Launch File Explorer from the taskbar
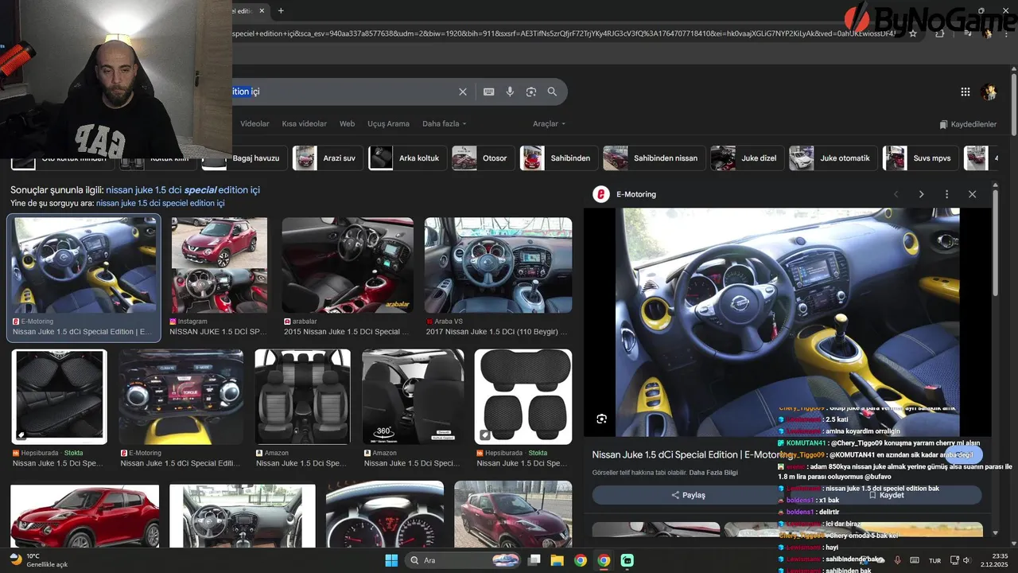 tap(558, 560)
